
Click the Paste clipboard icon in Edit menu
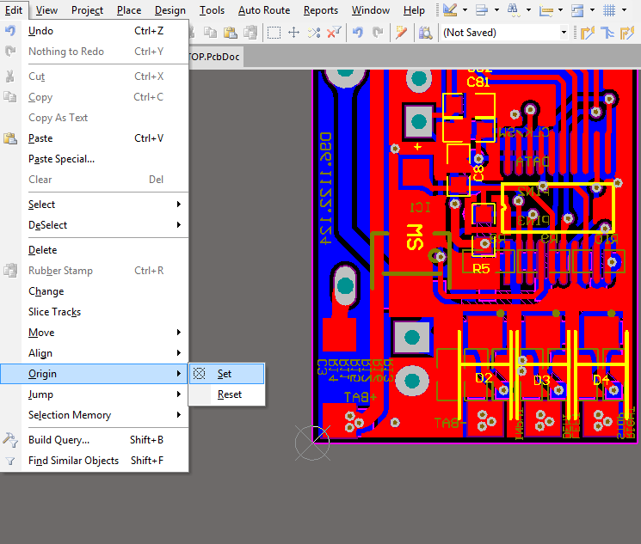click(x=10, y=138)
